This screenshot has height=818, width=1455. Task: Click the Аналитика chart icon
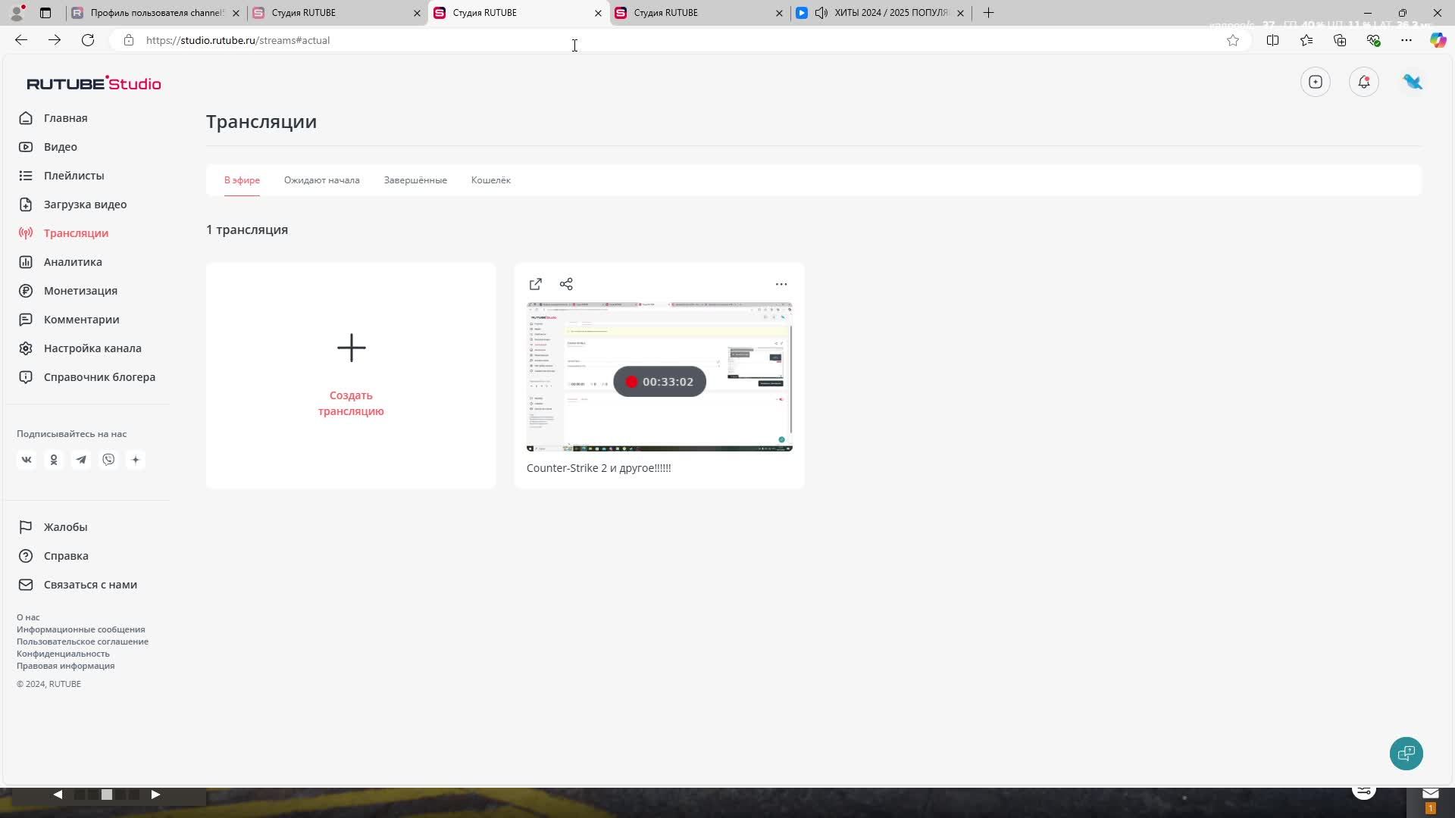26,262
